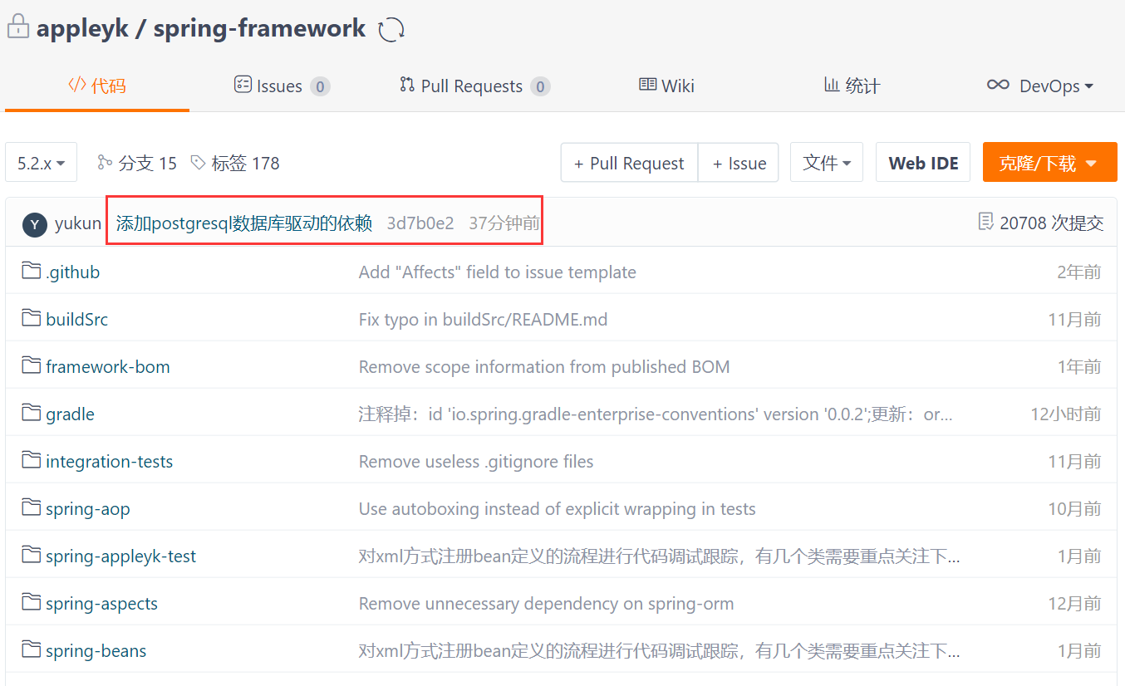The height and width of the screenshot is (686, 1125).
Task: Open the 文件 dropdown menu
Action: coord(826,162)
